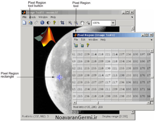
Task: Click scroll left arrow in Pixel Region window
Action: pyautogui.click(x=75, y=103)
